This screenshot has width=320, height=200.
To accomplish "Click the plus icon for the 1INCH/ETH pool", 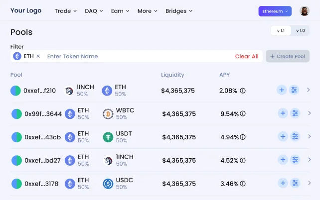I will tap(282, 90).
